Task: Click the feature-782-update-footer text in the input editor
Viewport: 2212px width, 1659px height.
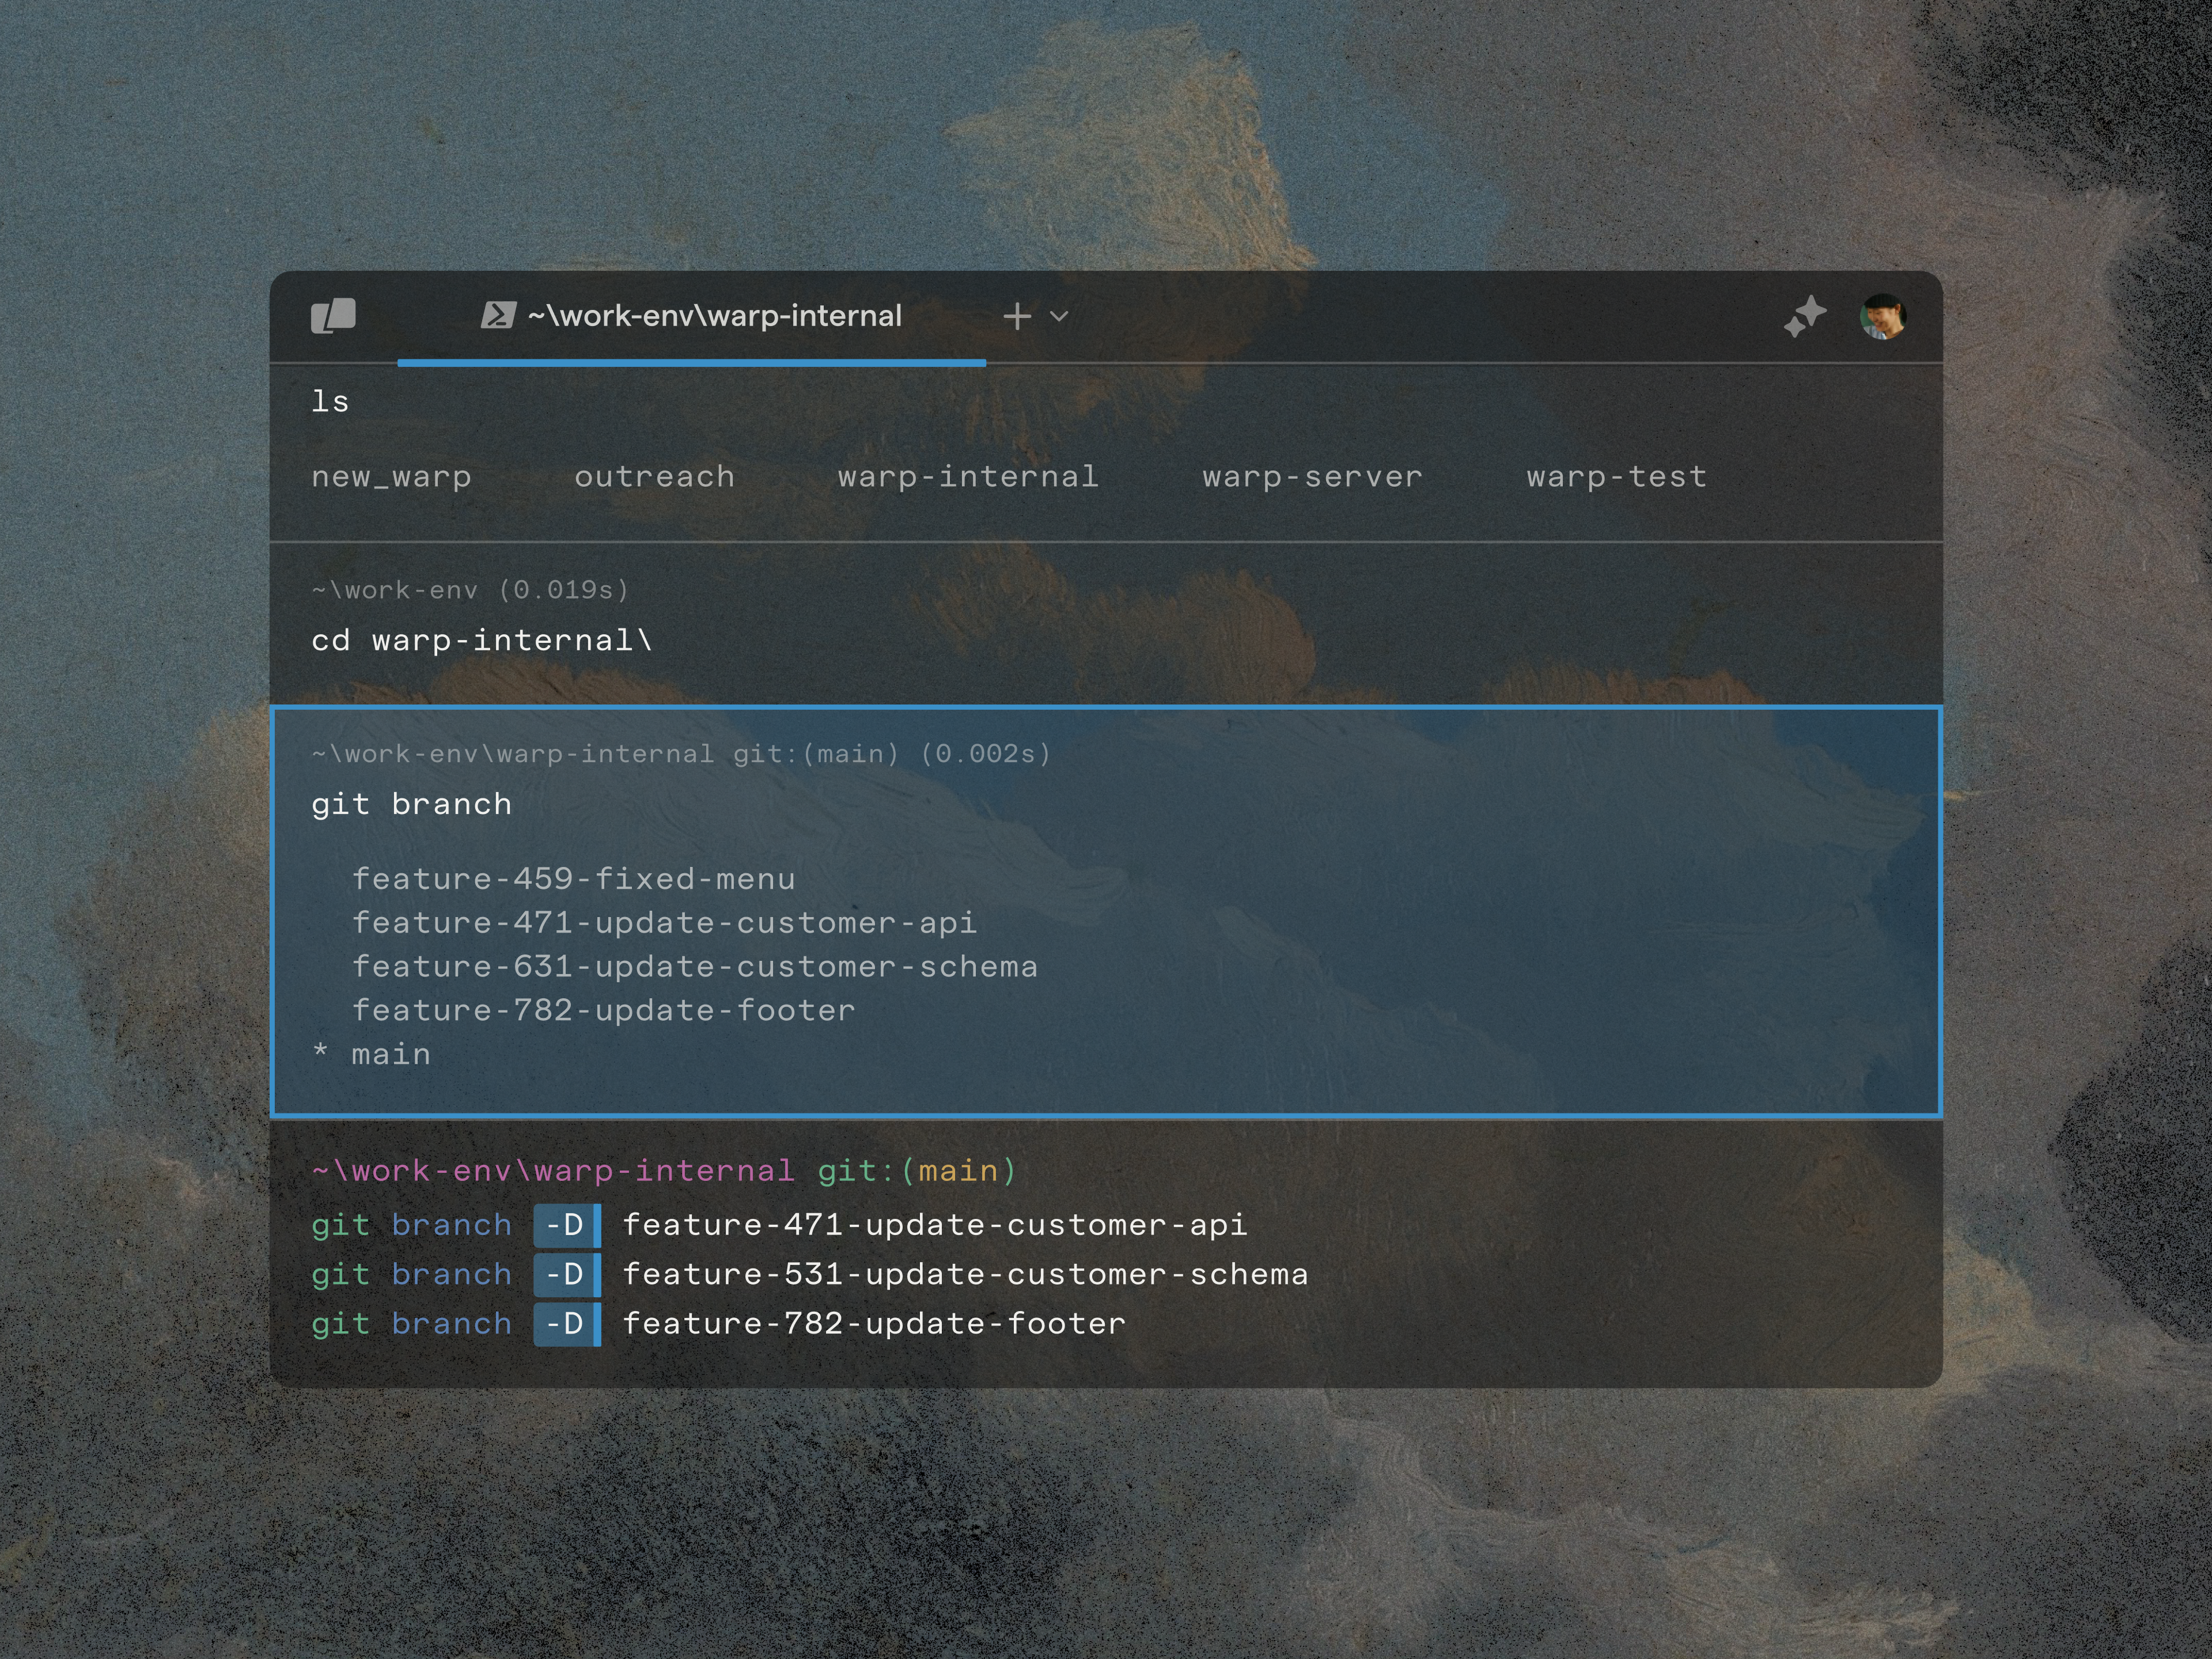Action: point(874,1323)
